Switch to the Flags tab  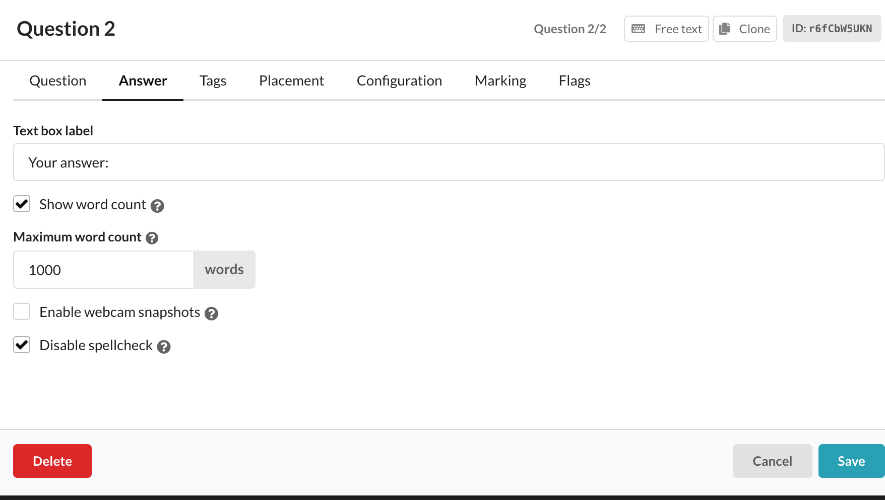click(x=574, y=80)
